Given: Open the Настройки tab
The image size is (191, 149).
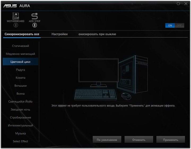Looking at the screenshot, I should (60, 34).
